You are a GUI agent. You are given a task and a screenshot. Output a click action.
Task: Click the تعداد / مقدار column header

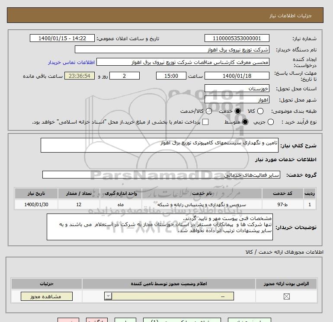(x=79, y=193)
